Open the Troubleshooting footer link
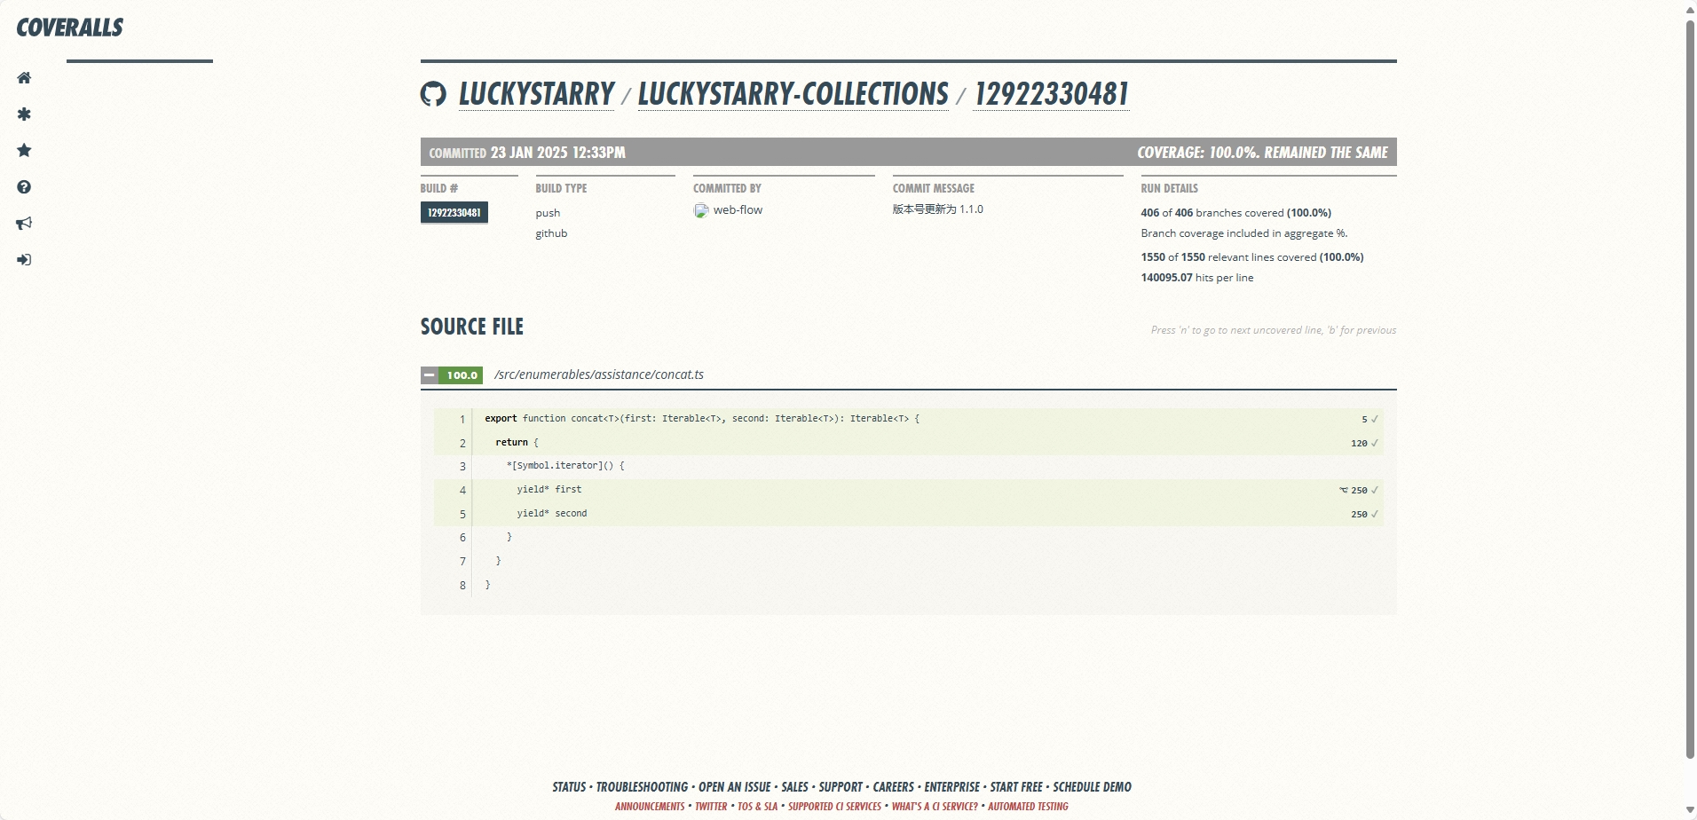 642,787
